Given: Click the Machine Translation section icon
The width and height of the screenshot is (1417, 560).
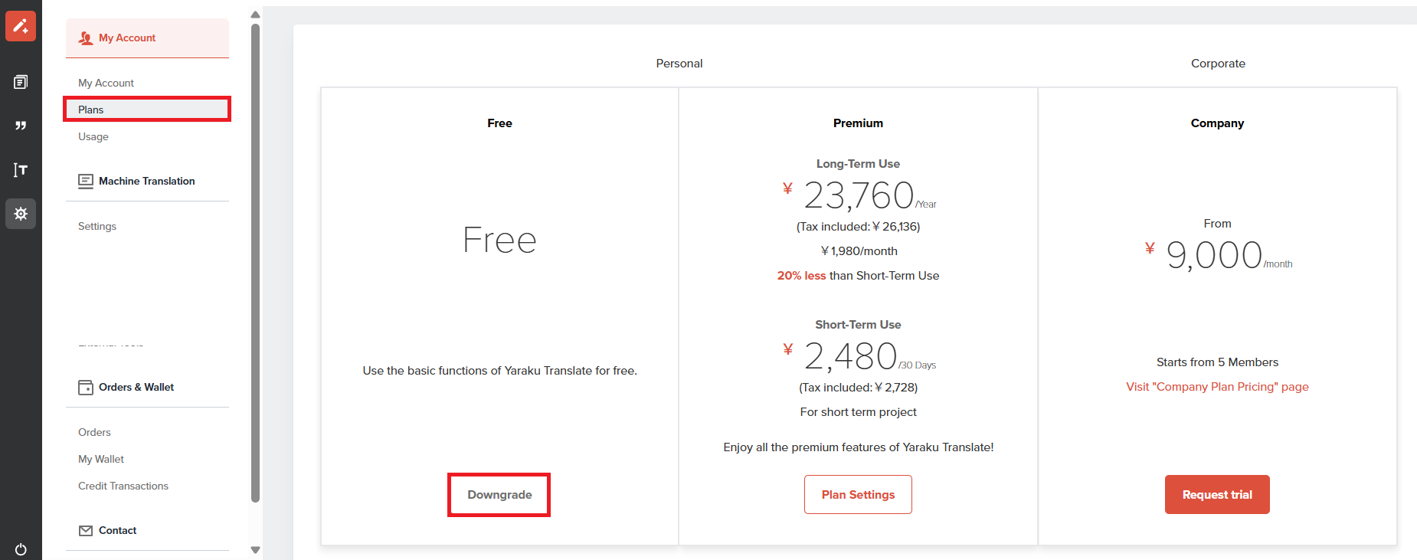Looking at the screenshot, I should (86, 182).
